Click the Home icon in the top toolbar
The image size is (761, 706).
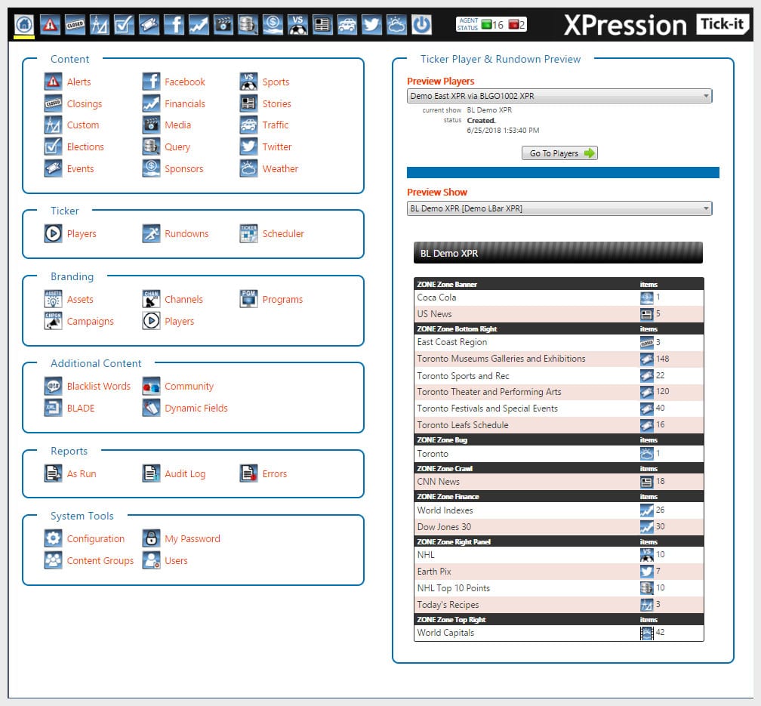point(24,24)
